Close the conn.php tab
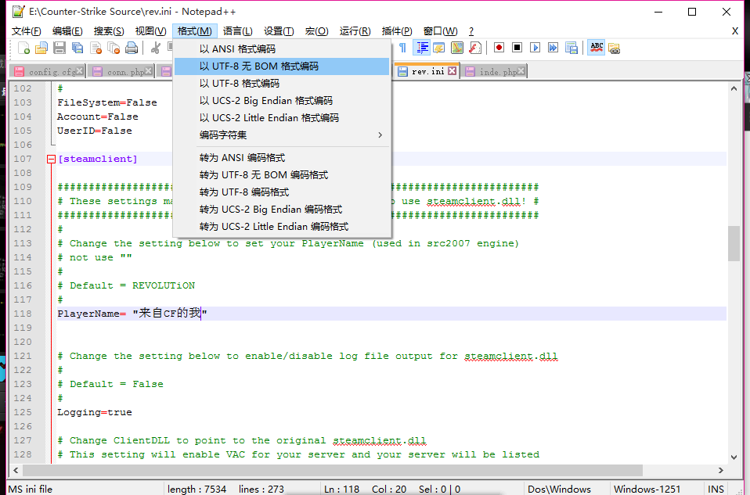 [149, 71]
